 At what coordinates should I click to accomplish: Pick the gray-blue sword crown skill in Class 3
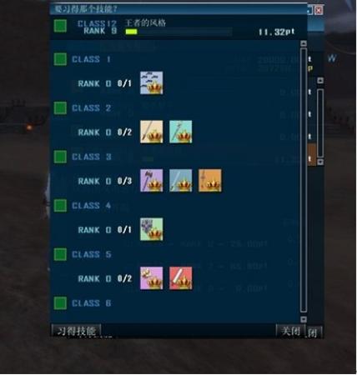(181, 181)
